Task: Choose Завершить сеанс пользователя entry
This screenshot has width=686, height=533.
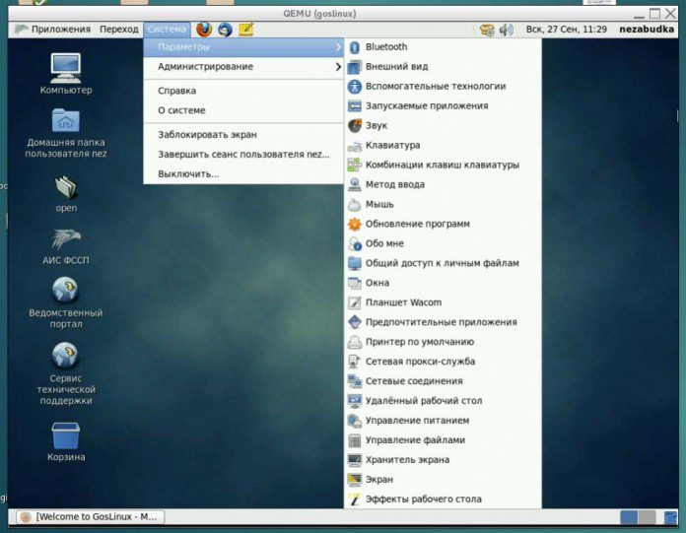Action: 243,155
